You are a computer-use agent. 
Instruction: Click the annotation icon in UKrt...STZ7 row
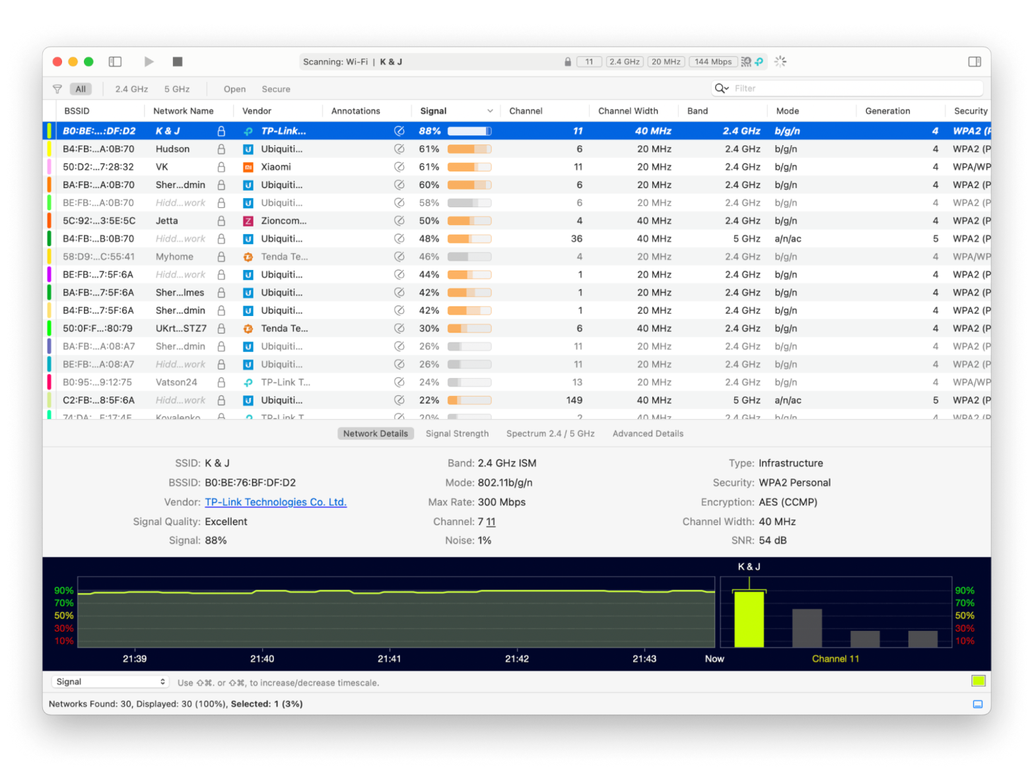399,328
